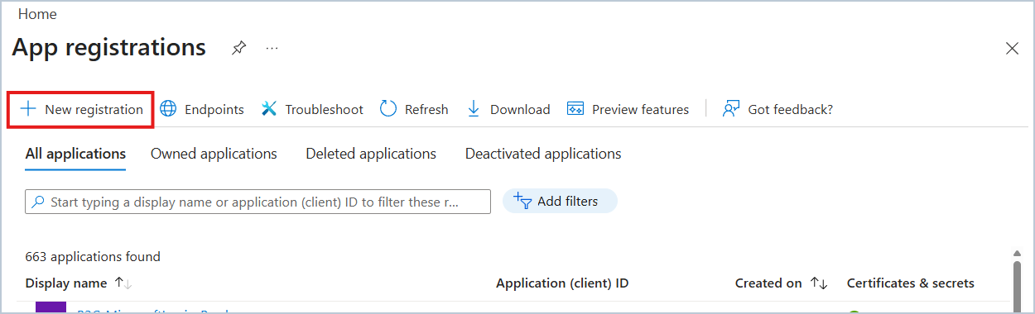The image size is (1035, 314).
Task: Click the Created on column header
Action: tap(768, 283)
